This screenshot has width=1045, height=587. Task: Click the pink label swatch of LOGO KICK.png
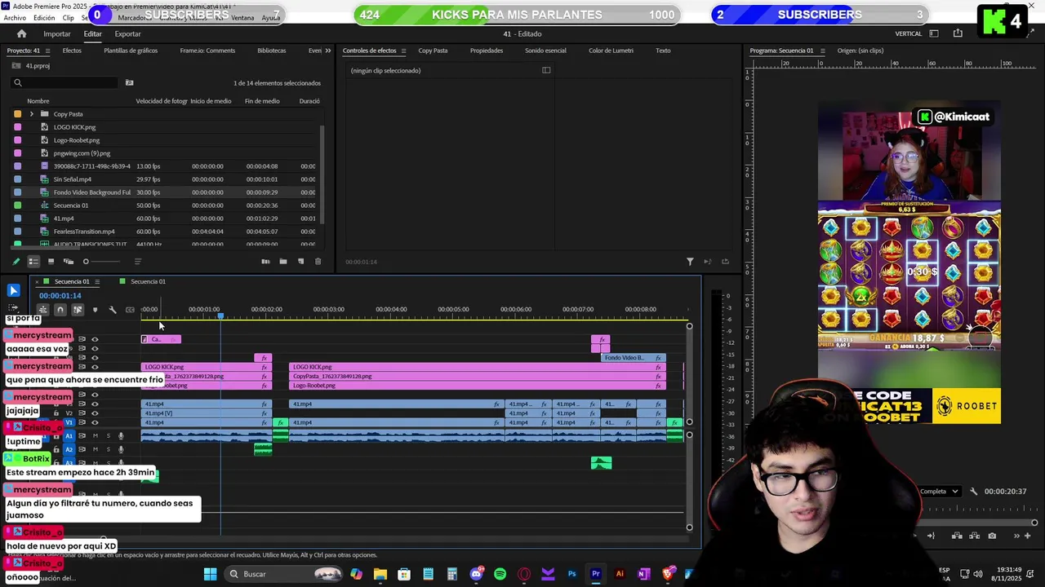pyautogui.click(x=17, y=127)
